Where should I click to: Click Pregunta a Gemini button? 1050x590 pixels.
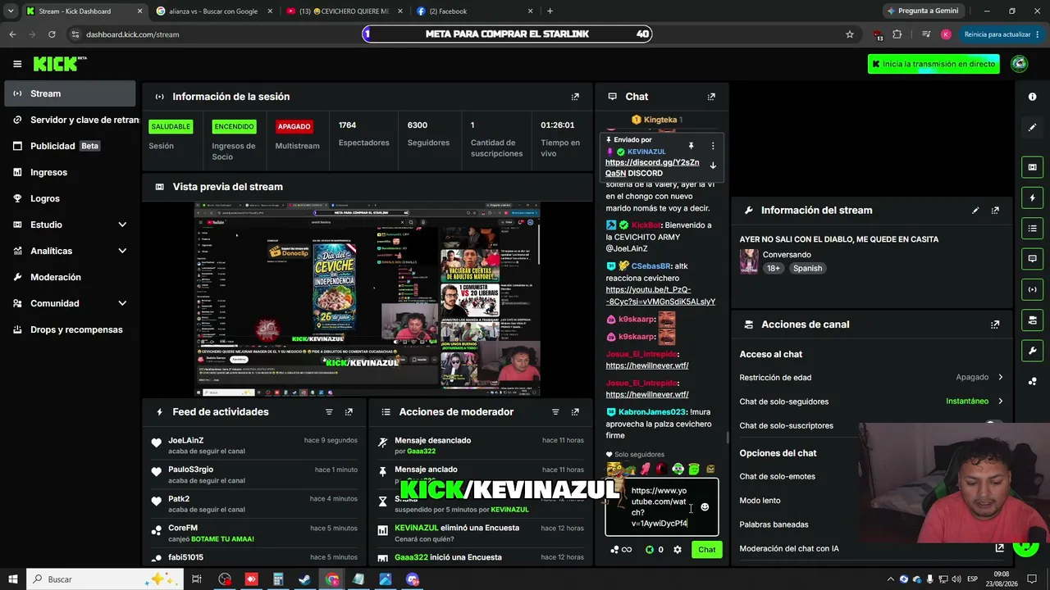922,11
